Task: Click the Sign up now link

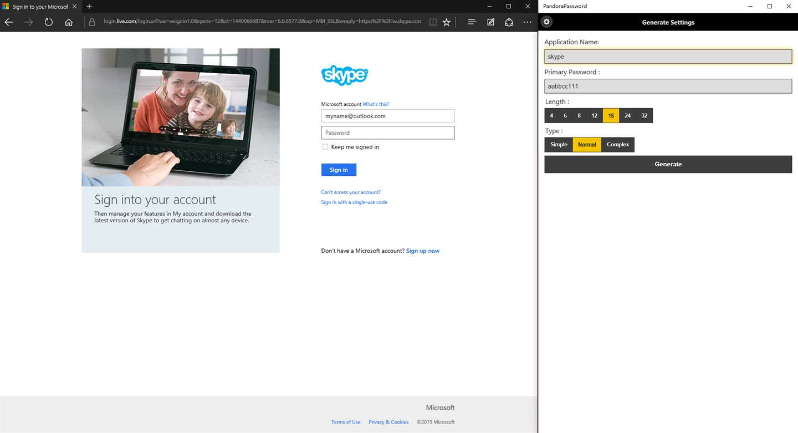Action: [x=423, y=251]
